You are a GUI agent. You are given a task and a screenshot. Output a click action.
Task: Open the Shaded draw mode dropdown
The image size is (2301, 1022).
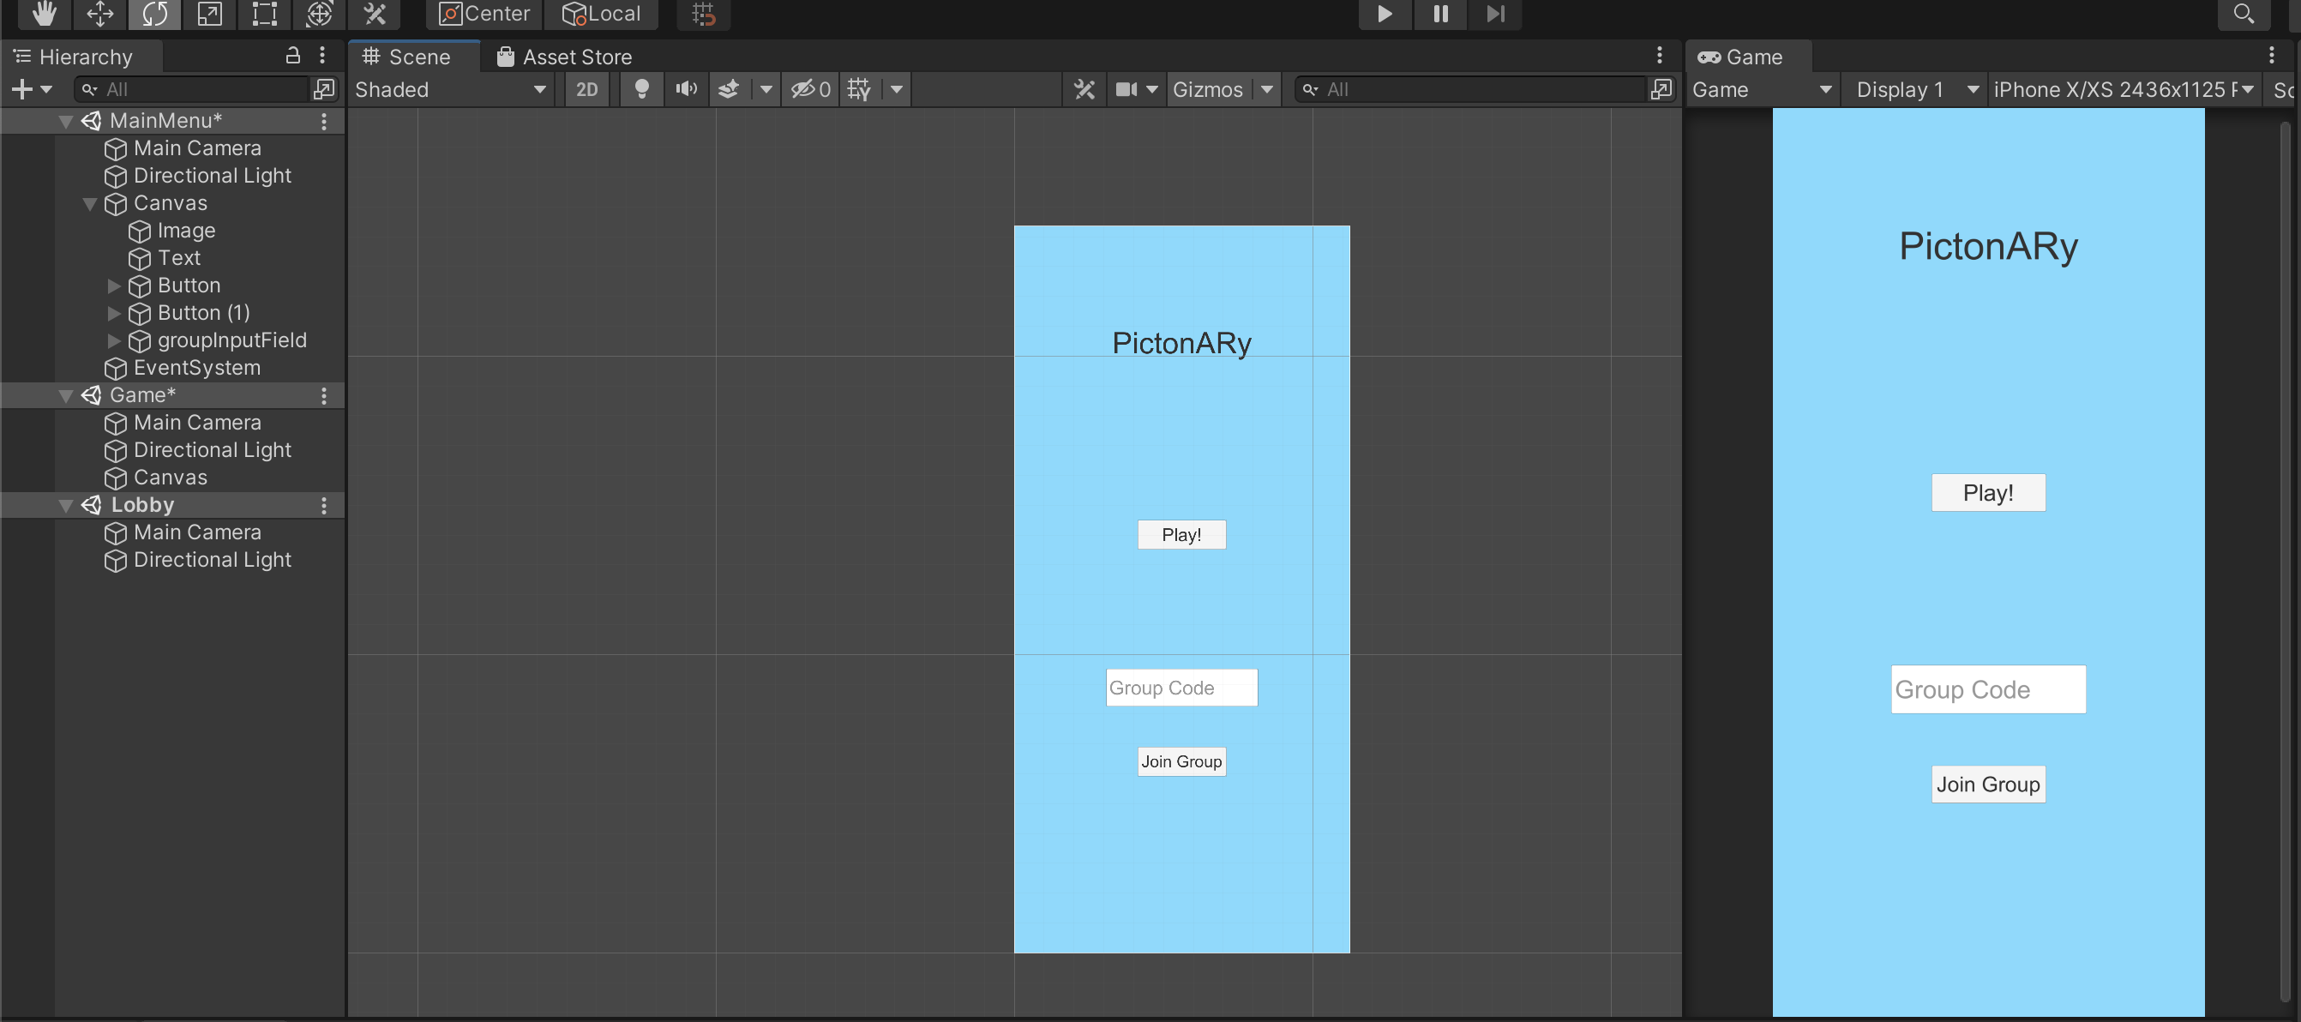coord(451,89)
